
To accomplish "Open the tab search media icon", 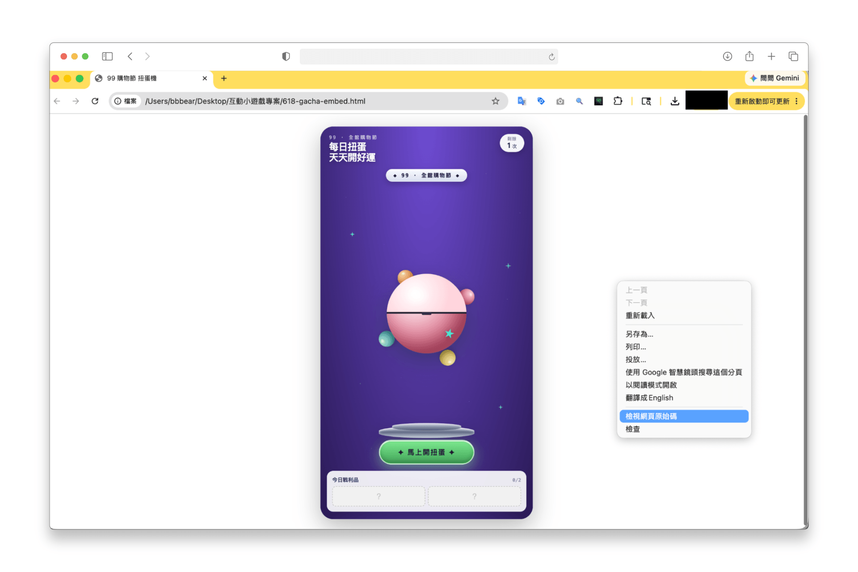I will pyautogui.click(x=646, y=101).
